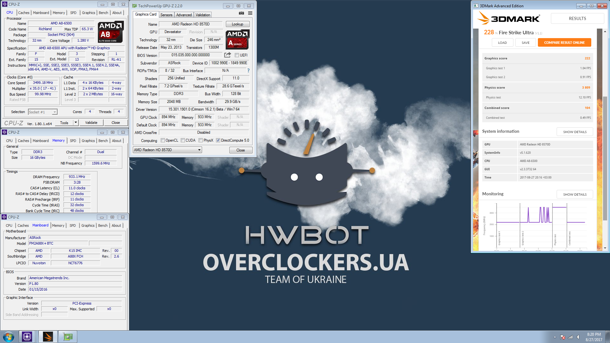Click the GPU Name field AMD Radeon HD 8570D

[191, 24]
